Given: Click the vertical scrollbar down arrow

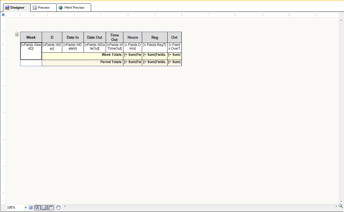Looking at the screenshot, I should (x=341, y=201).
